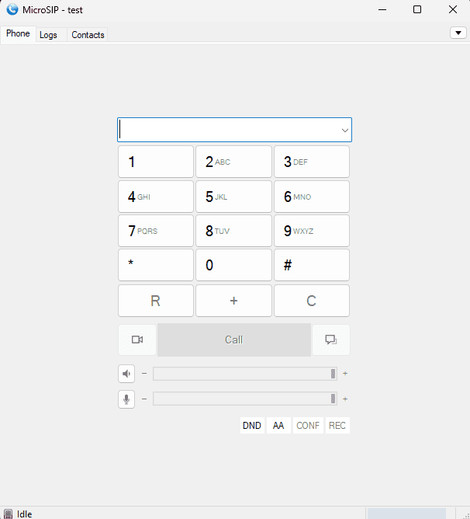Tap the star key on keypad
The image size is (470, 519).
coord(156,265)
